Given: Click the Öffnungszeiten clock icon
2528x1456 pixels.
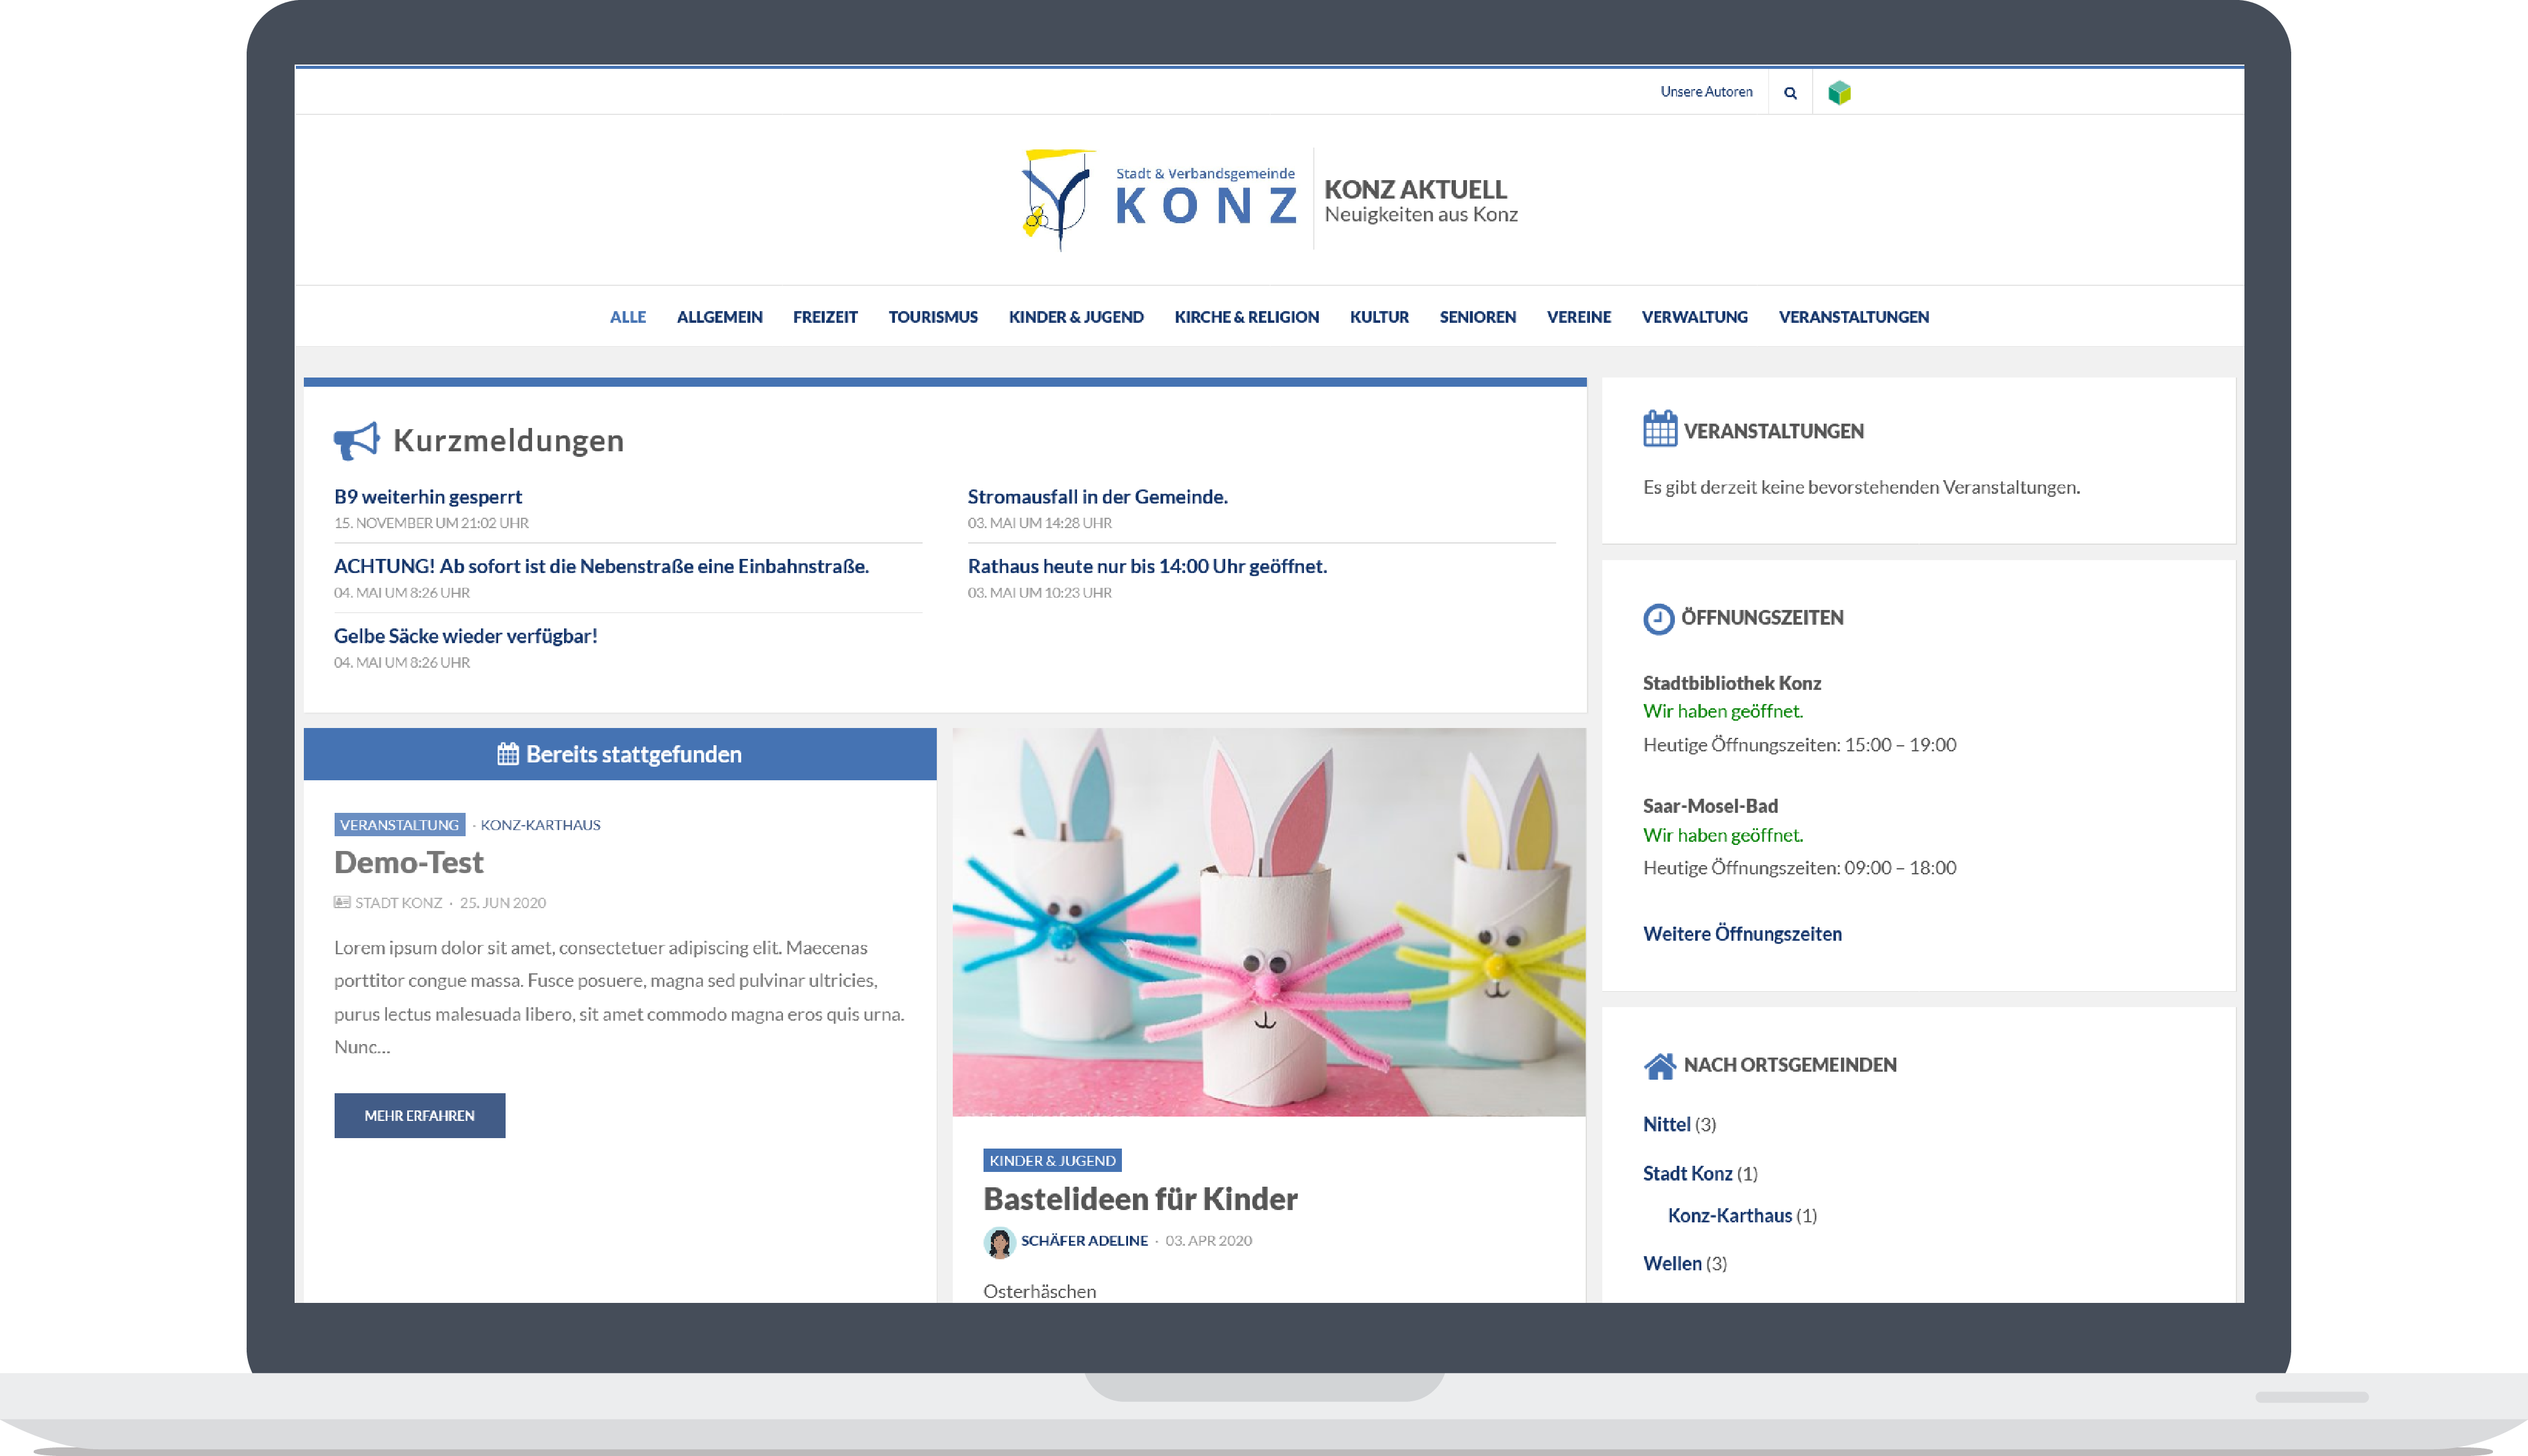Looking at the screenshot, I should 1658,619.
